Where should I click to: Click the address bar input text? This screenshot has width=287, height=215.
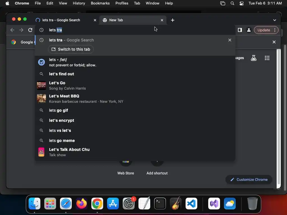[55, 30]
